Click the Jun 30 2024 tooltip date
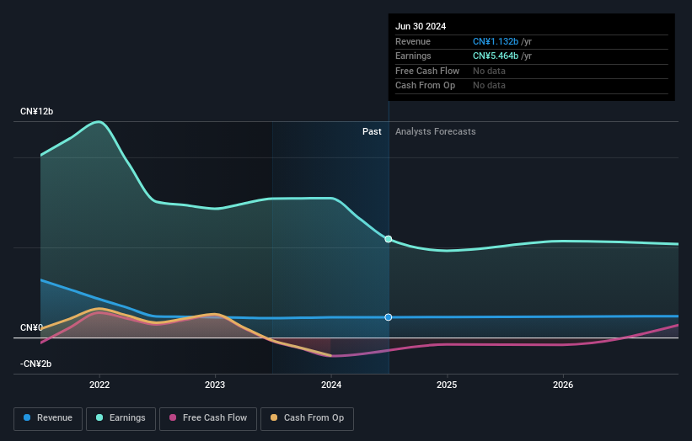 421,26
